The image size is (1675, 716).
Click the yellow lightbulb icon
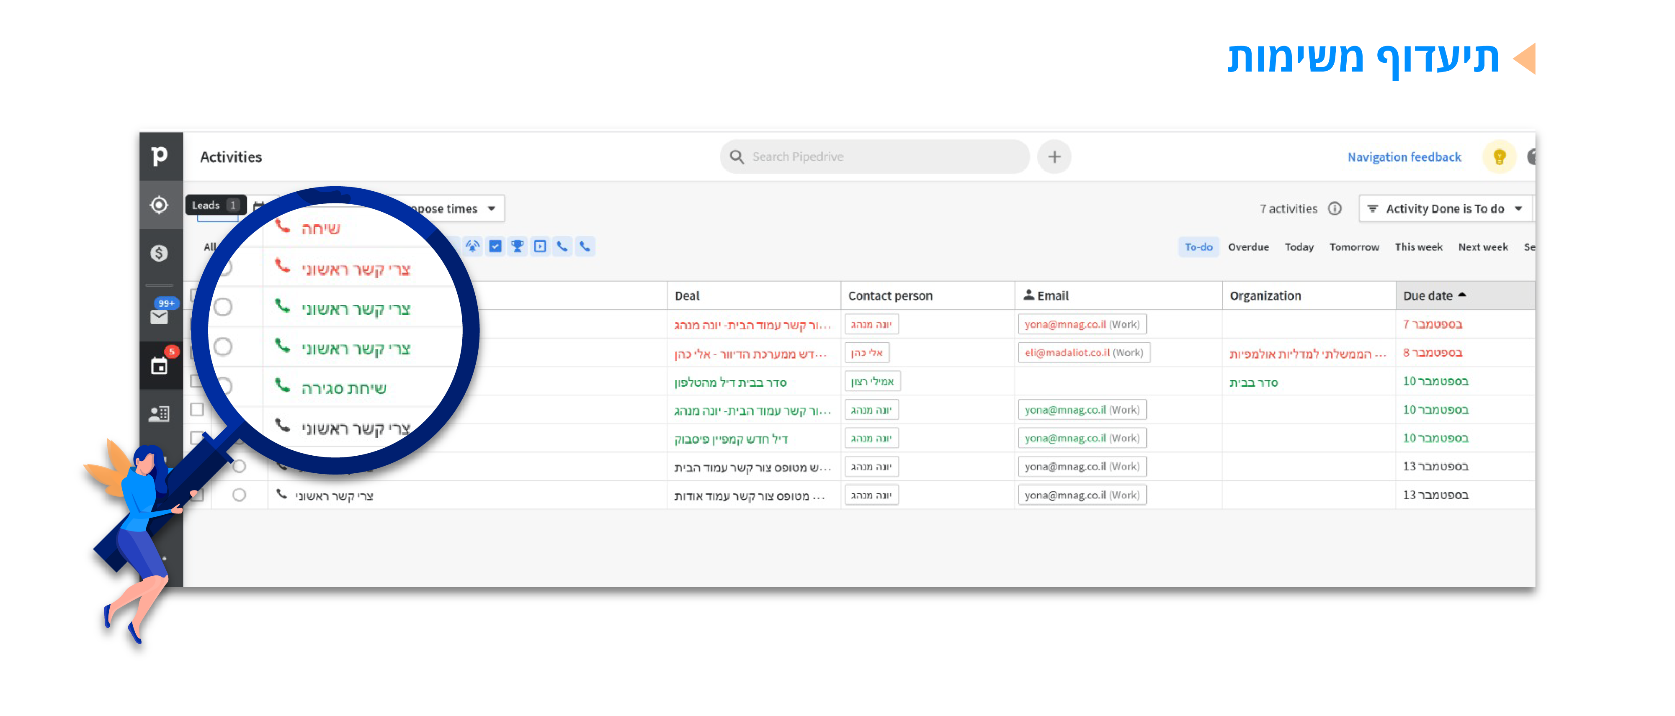(1500, 157)
